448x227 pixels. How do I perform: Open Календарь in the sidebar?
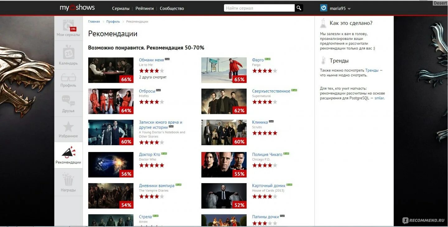coord(68,55)
